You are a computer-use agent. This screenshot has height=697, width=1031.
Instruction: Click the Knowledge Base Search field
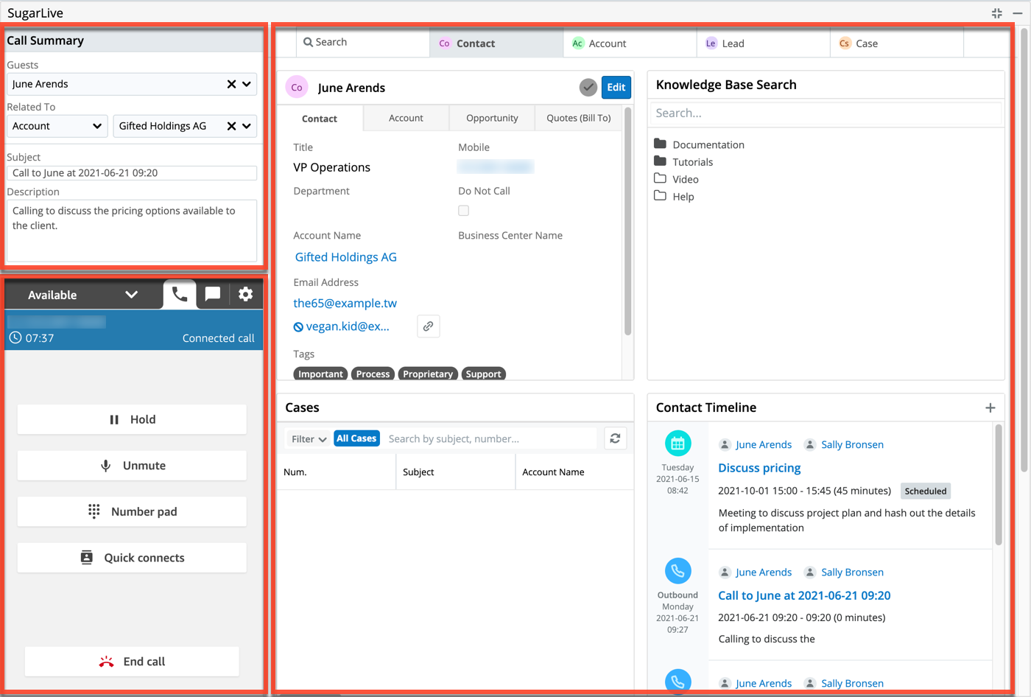click(x=825, y=113)
